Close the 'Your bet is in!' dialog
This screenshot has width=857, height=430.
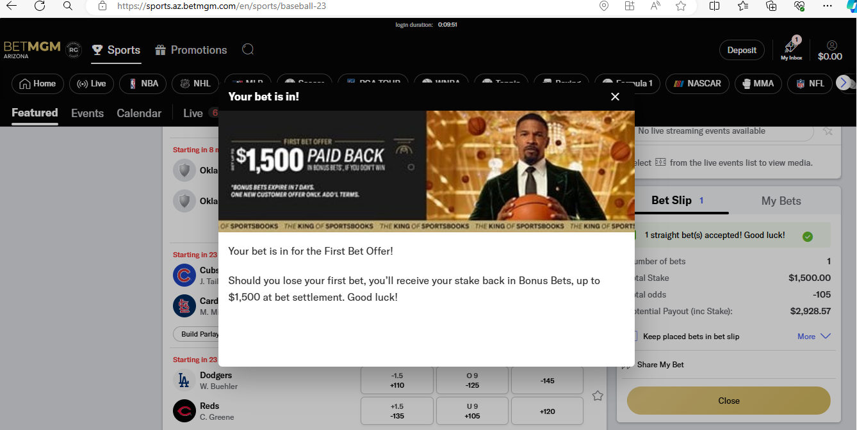click(x=615, y=97)
